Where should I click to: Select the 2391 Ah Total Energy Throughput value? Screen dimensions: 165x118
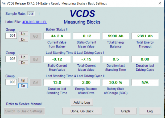coord(145,36)
